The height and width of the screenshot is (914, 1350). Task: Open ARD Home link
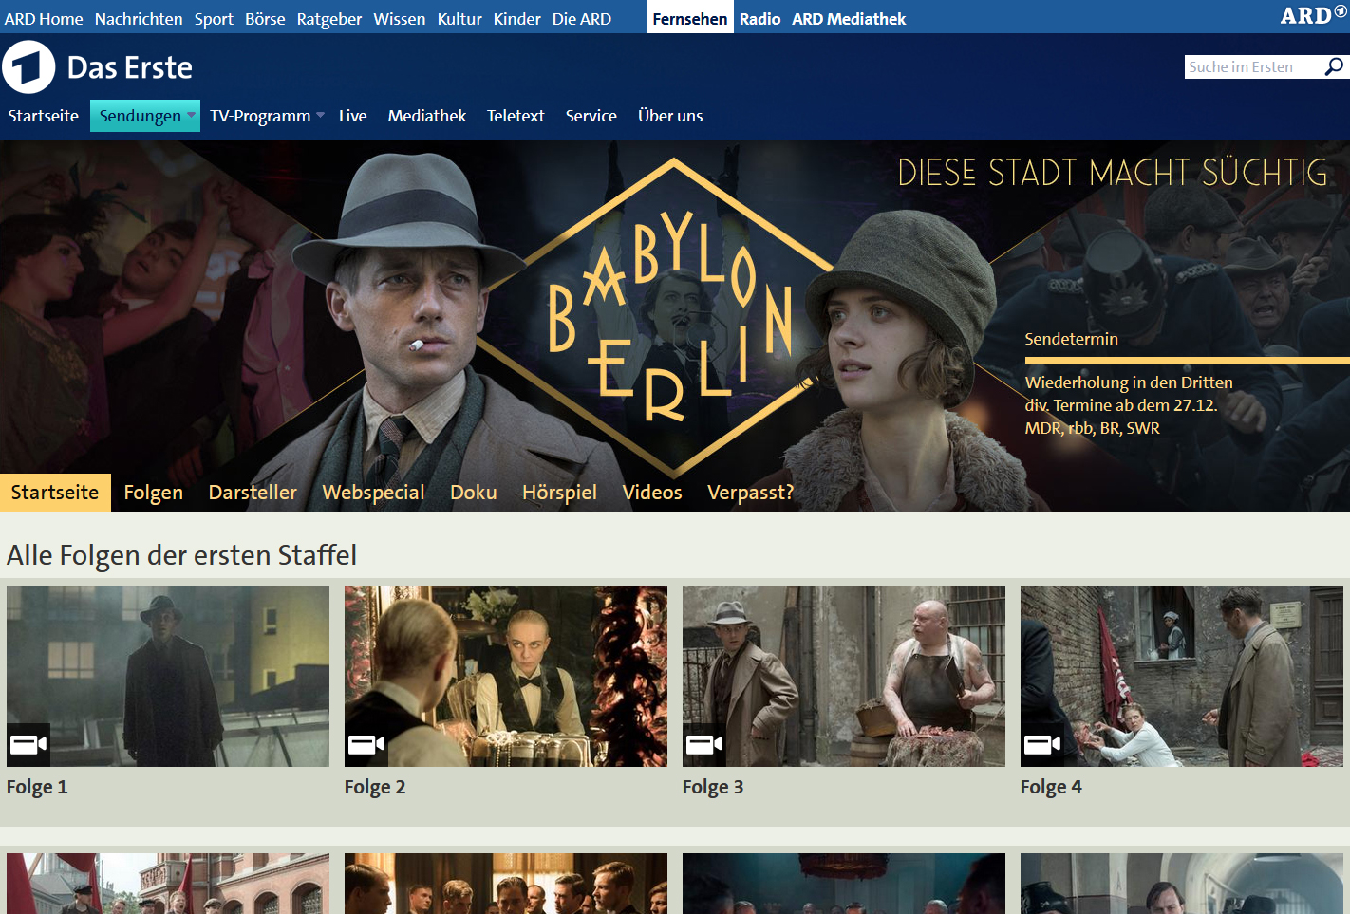coord(44,19)
